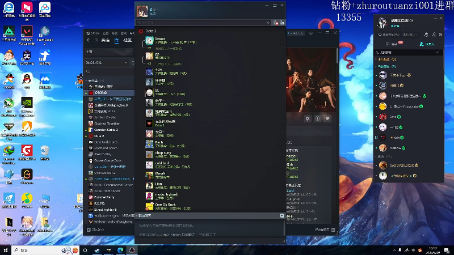The width and height of the screenshot is (454, 255).
Task: Go back in the Steam library window
Action: tap(89, 40)
